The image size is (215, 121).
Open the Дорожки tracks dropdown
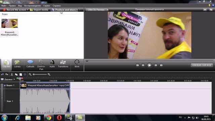pyautogui.click(x=8, y=79)
